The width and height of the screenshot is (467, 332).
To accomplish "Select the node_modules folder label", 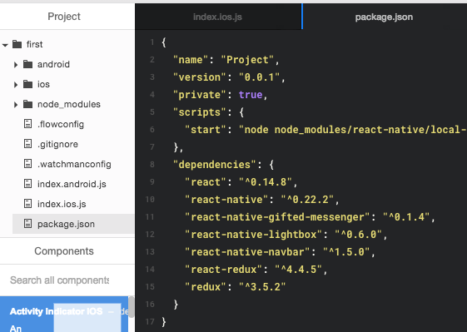I will click(x=69, y=104).
